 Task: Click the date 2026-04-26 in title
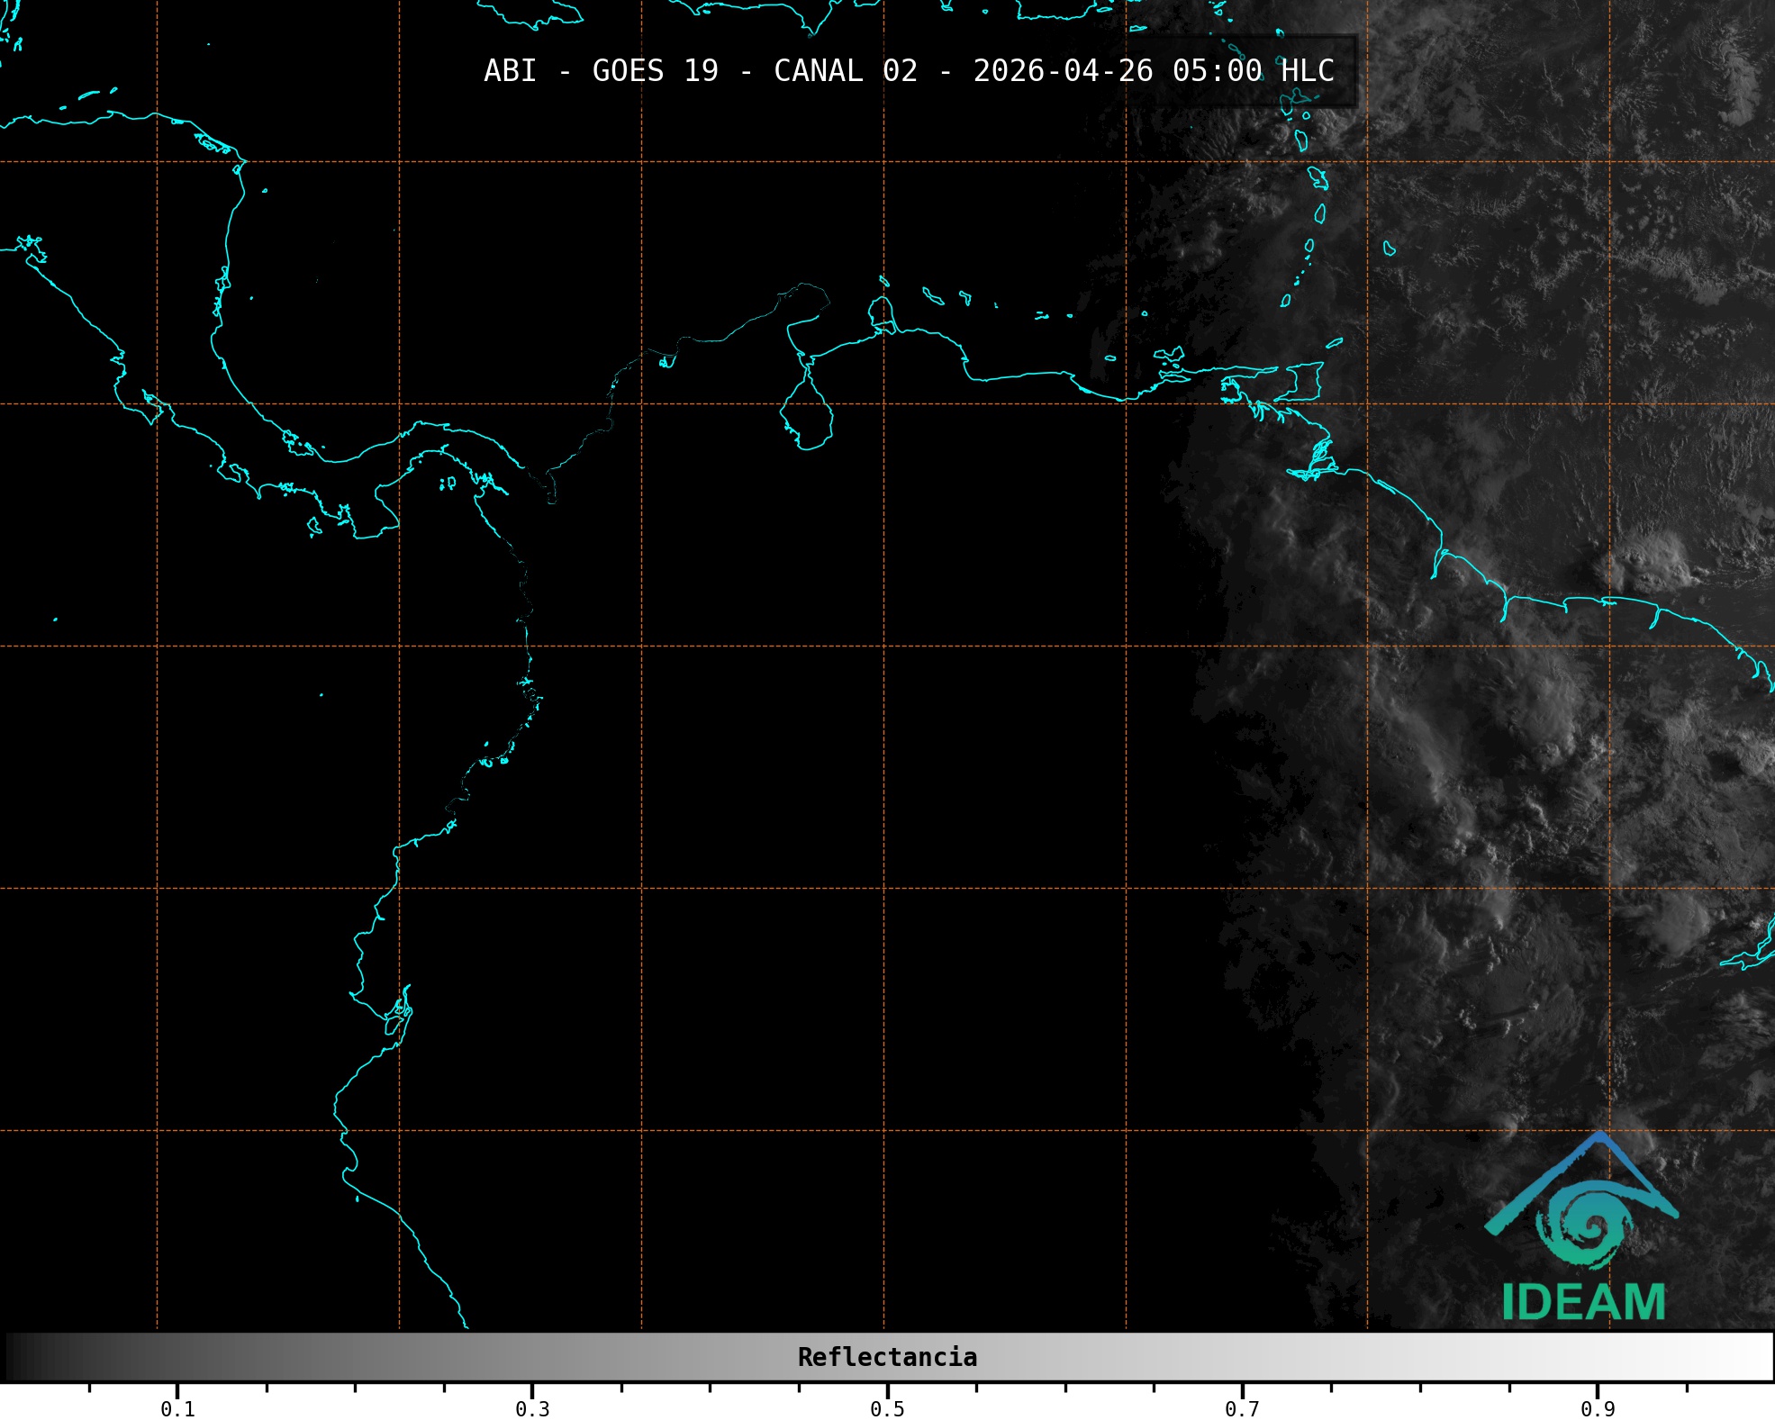1063,71
